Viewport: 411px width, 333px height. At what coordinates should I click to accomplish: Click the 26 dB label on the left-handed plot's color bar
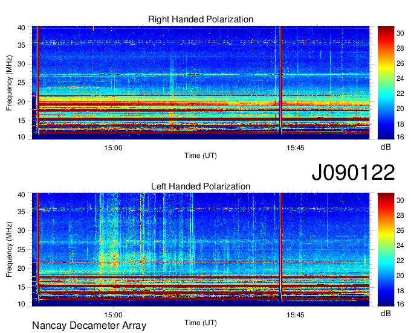click(400, 230)
